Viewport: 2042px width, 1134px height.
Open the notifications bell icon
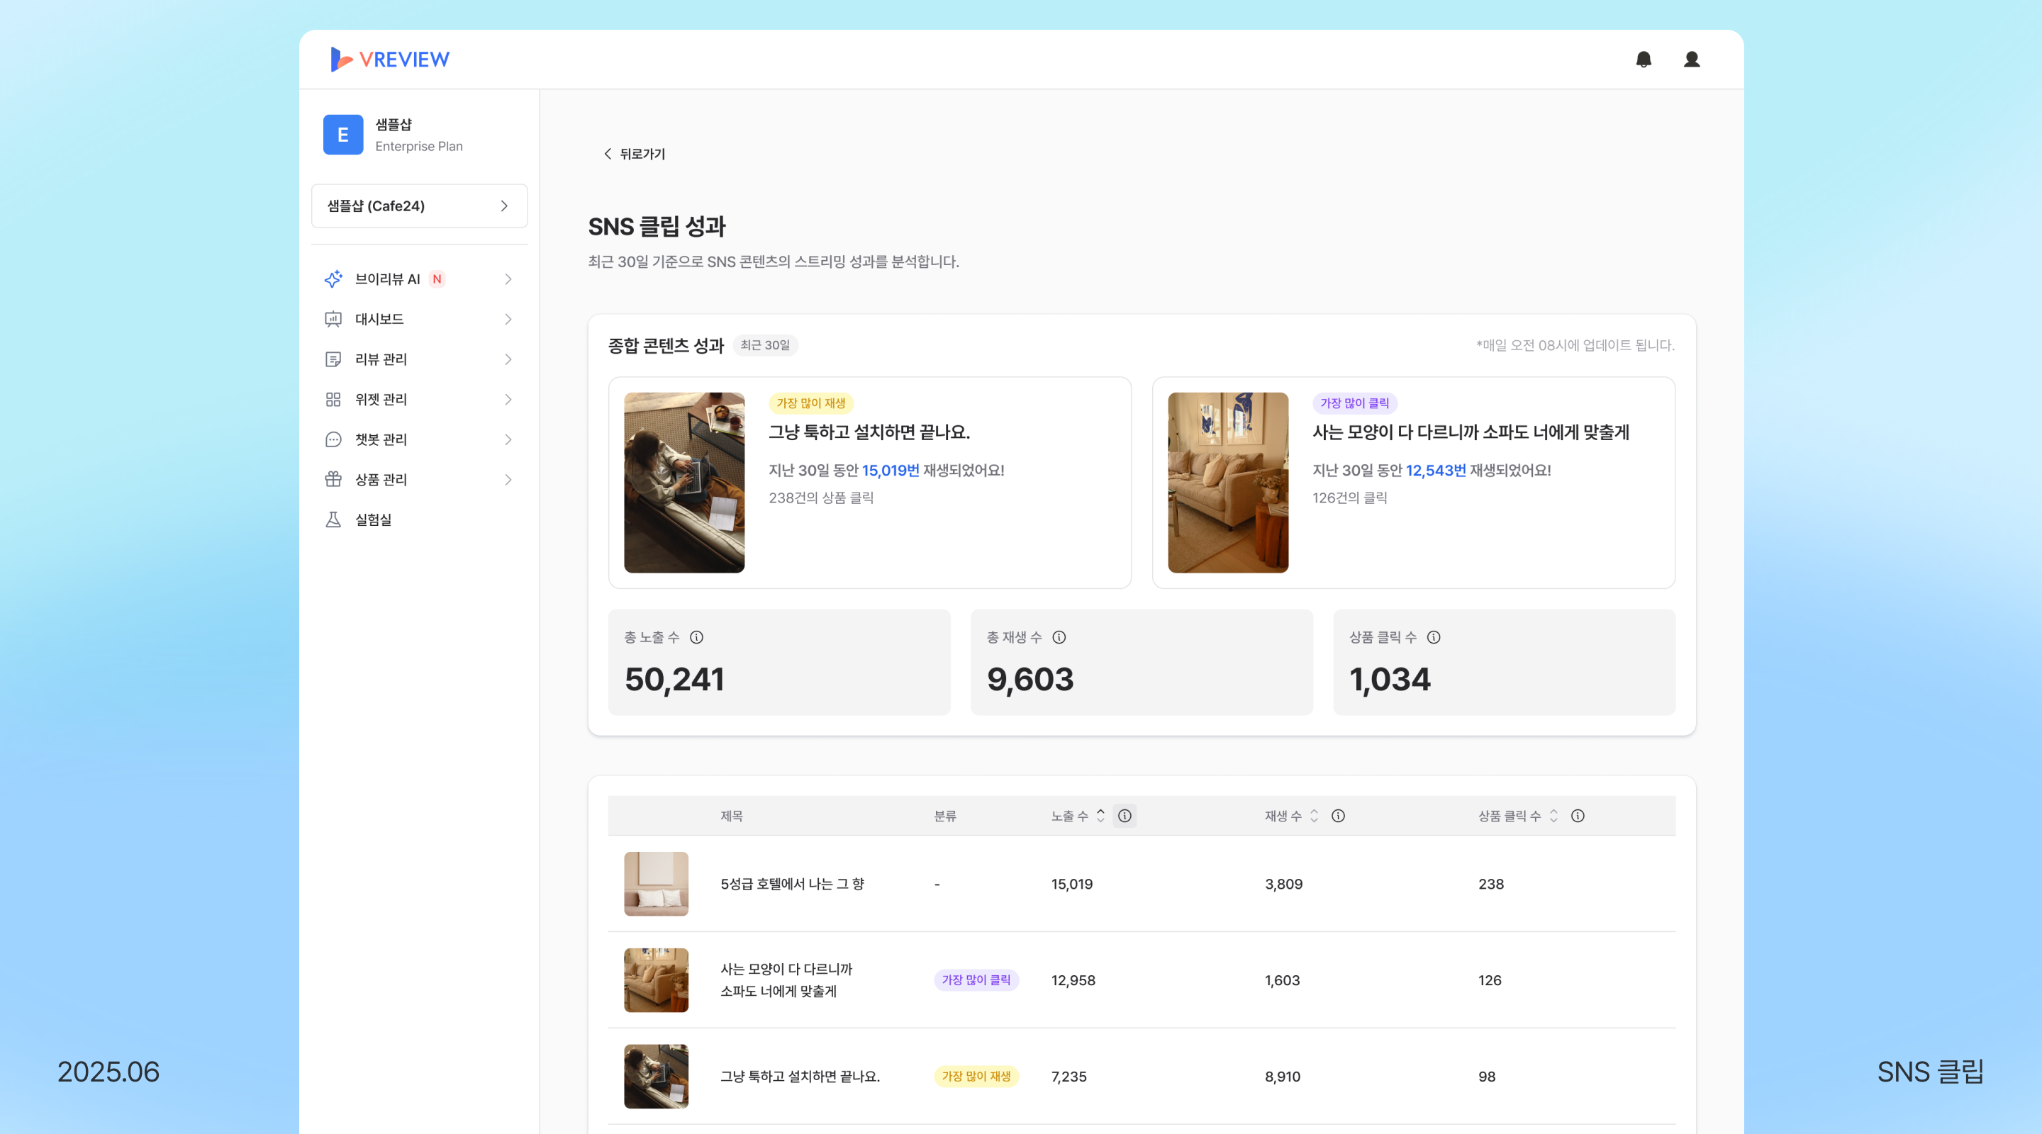[1644, 60]
